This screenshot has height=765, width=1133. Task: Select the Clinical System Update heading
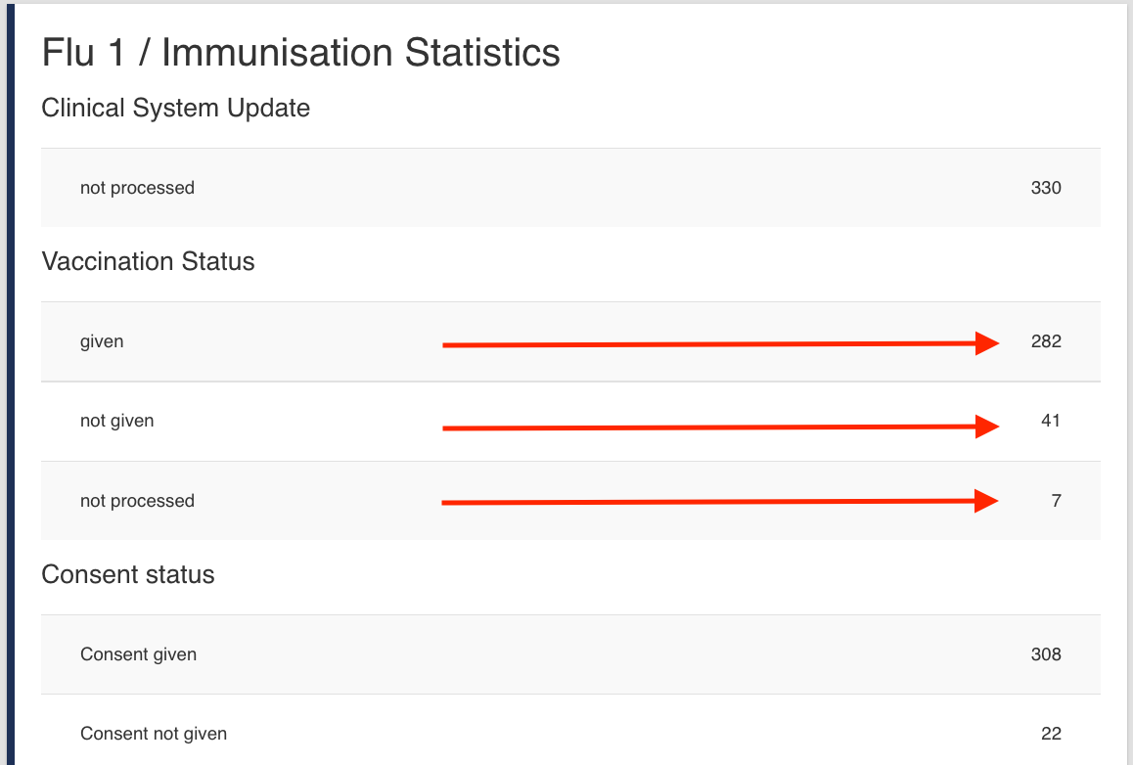pos(176,108)
